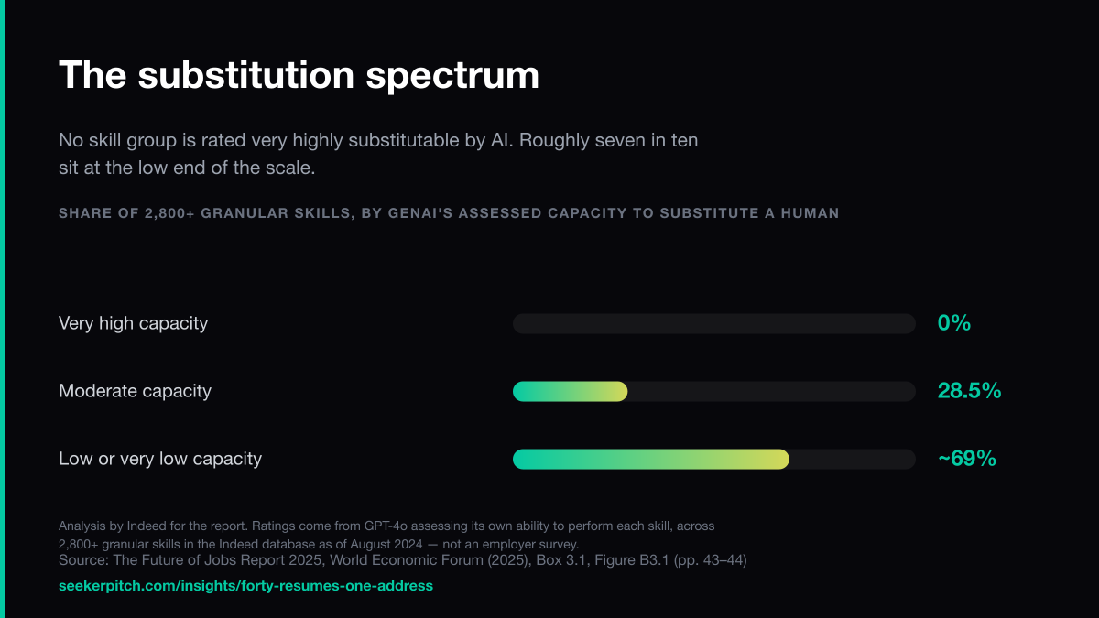1099x618 pixels.
Task: Click the yellow-green end of the Moderate bar
Action: pos(615,391)
